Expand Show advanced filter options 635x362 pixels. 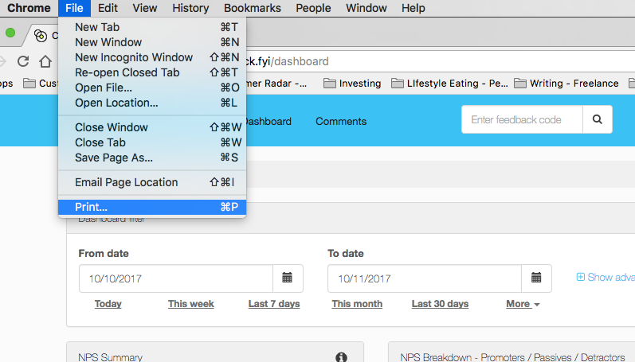pos(605,278)
